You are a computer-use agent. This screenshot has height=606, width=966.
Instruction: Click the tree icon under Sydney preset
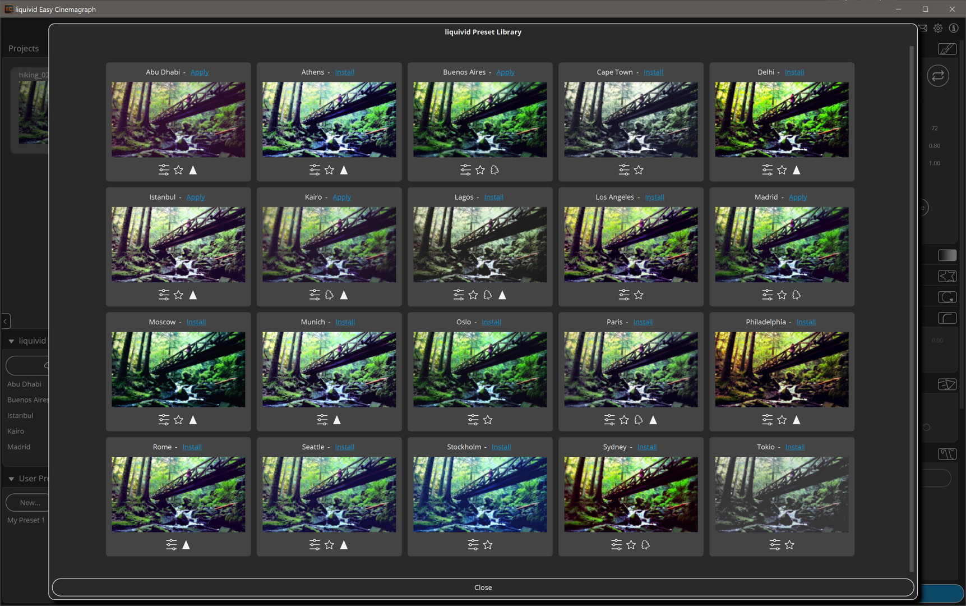click(645, 545)
